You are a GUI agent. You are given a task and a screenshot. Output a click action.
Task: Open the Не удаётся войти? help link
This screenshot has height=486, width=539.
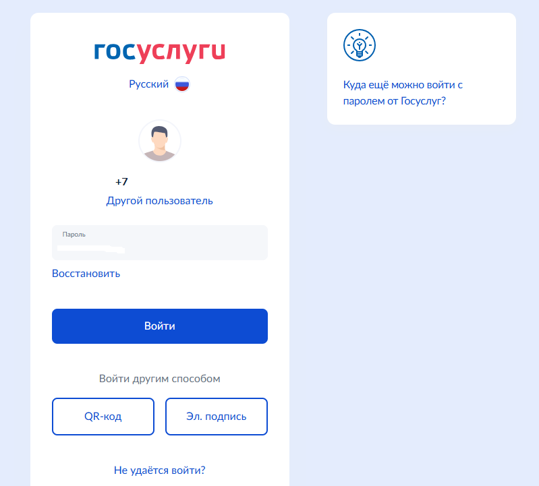pos(159,470)
